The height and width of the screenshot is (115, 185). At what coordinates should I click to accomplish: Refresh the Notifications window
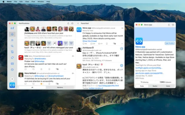point(68,23)
